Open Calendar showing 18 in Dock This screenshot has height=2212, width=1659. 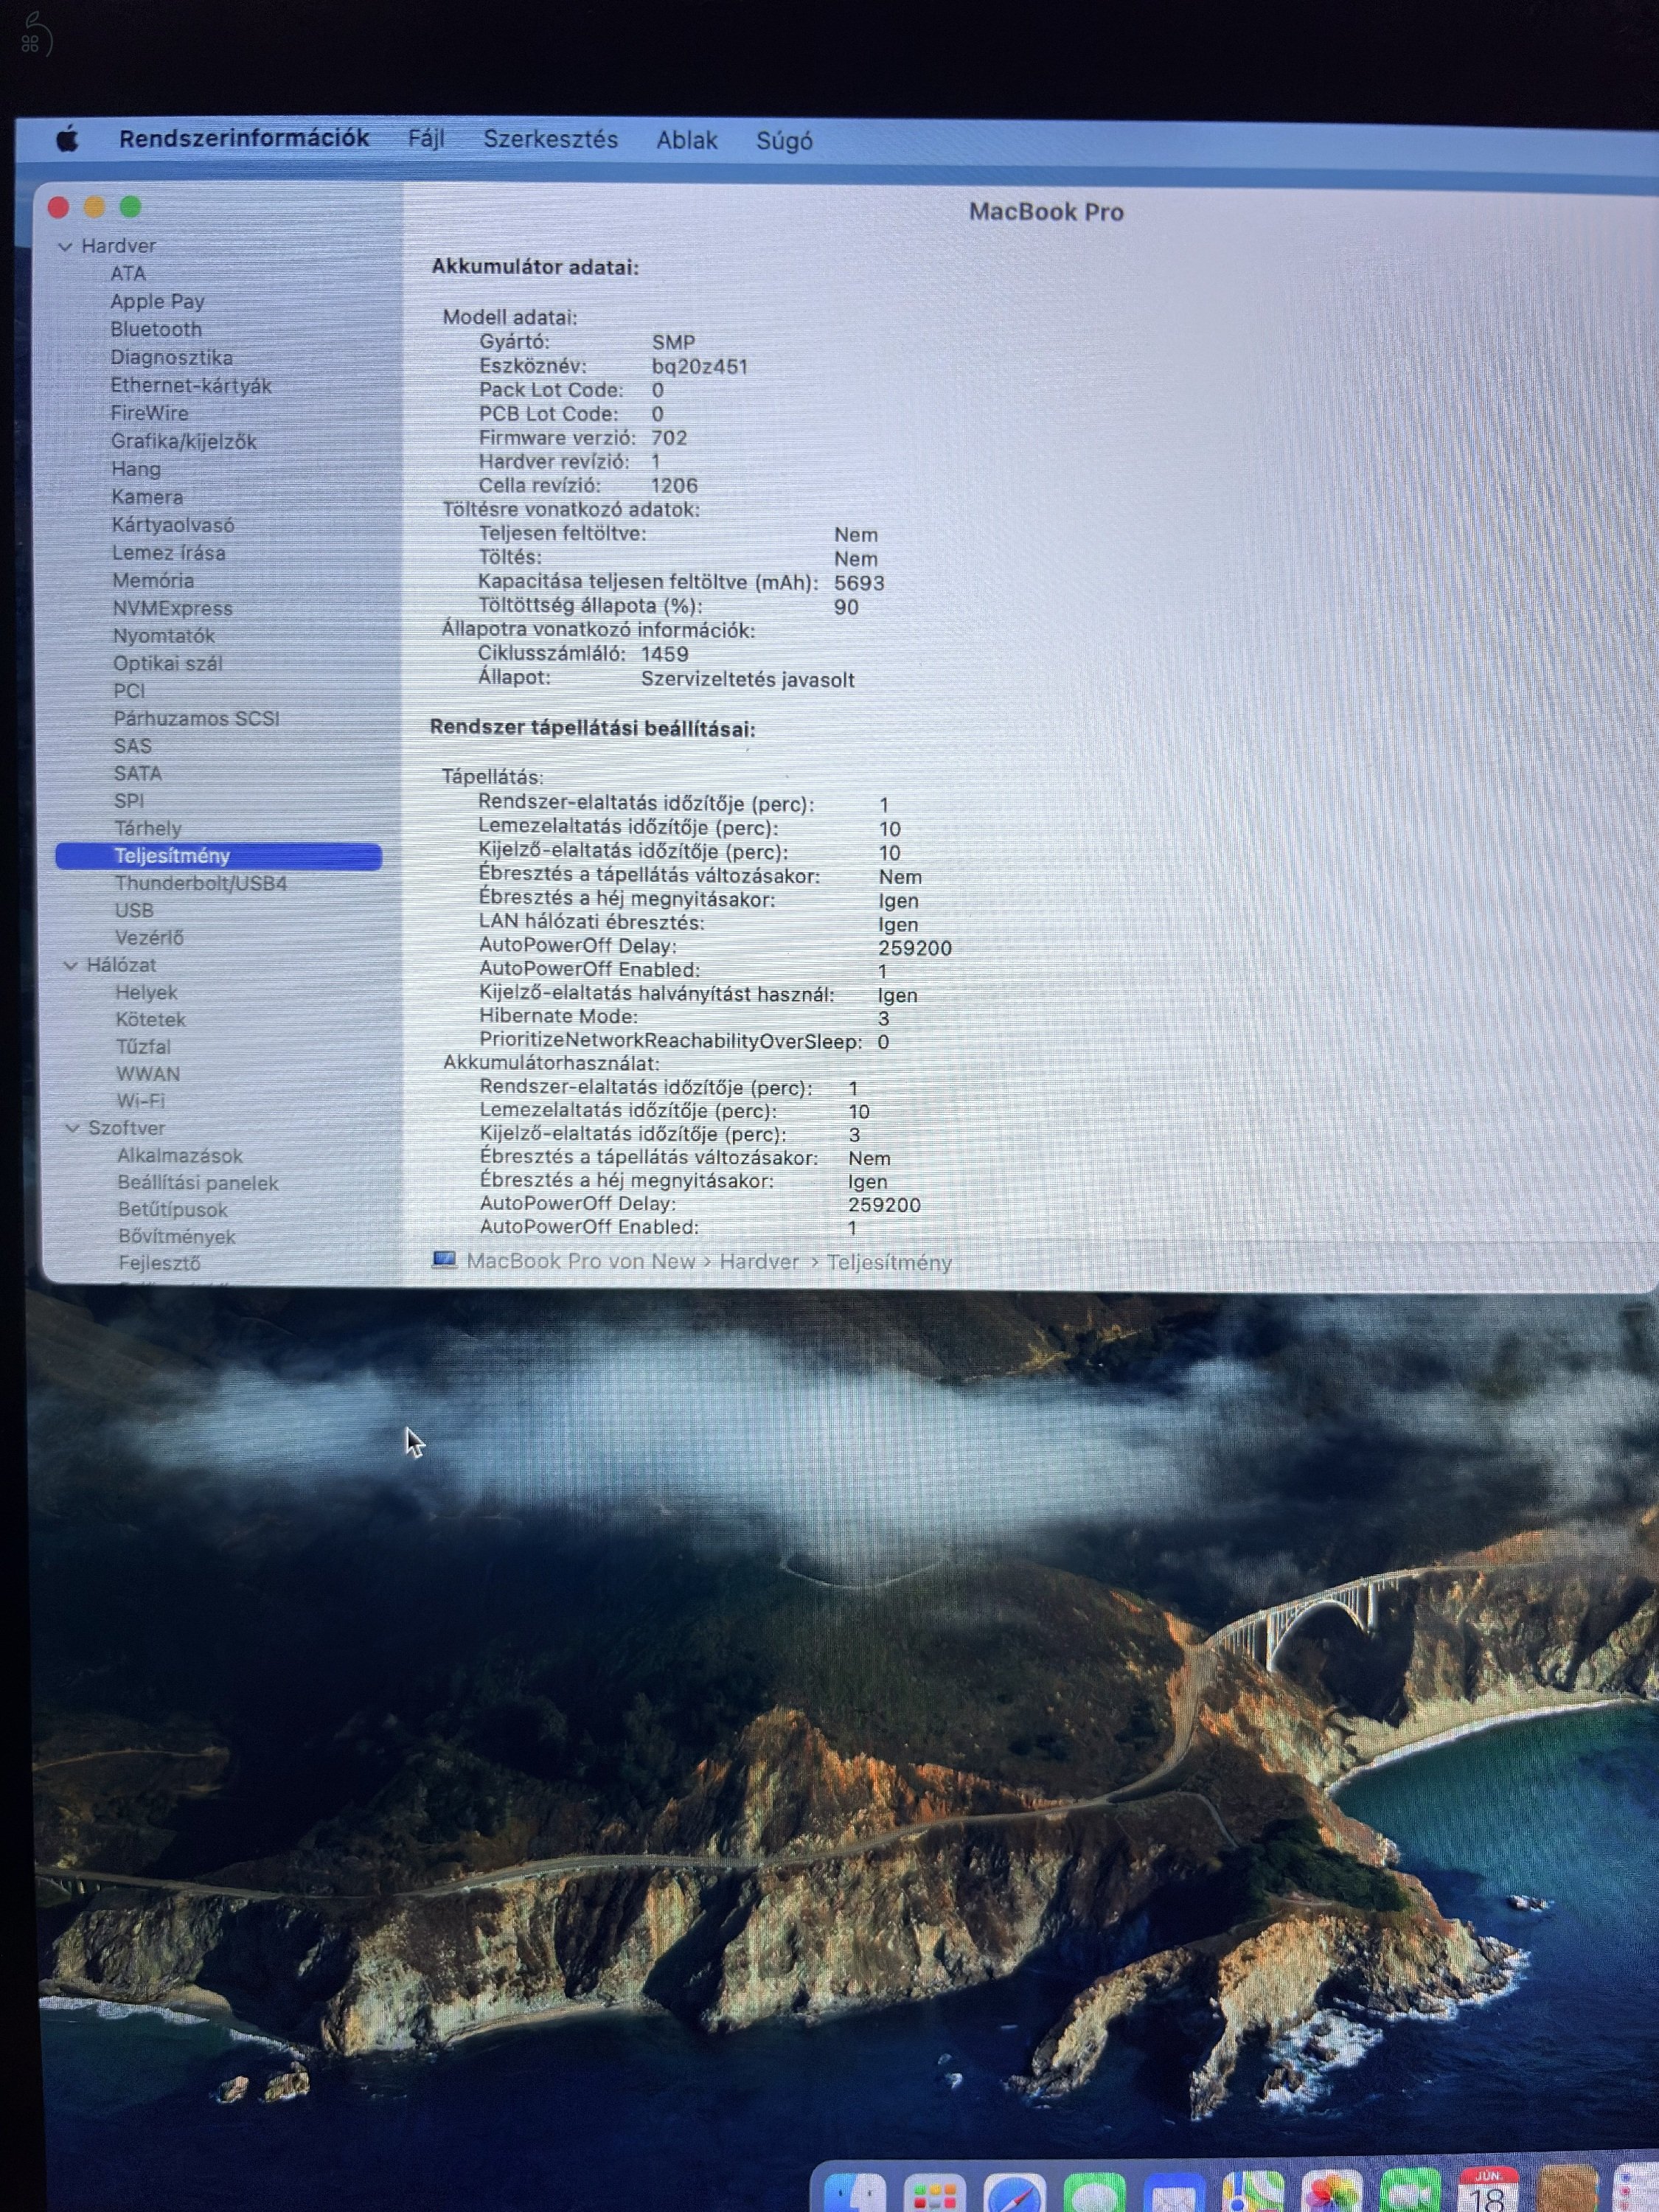coord(1488,2190)
